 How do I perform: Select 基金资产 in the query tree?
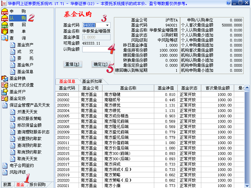25,45
